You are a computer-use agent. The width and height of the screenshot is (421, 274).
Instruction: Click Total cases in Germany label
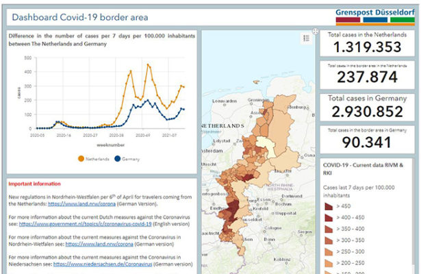(x=368, y=99)
